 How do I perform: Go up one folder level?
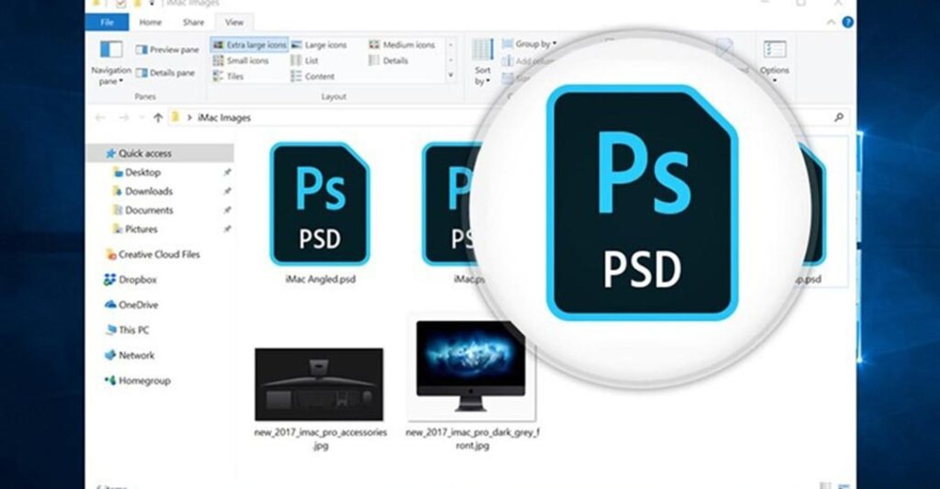[x=158, y=118]
